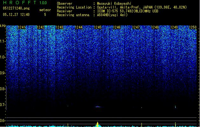This screenshot has height=127, width=200.
Task: Click the yellow intensity spike before 1244
Action: pos(68,125)
